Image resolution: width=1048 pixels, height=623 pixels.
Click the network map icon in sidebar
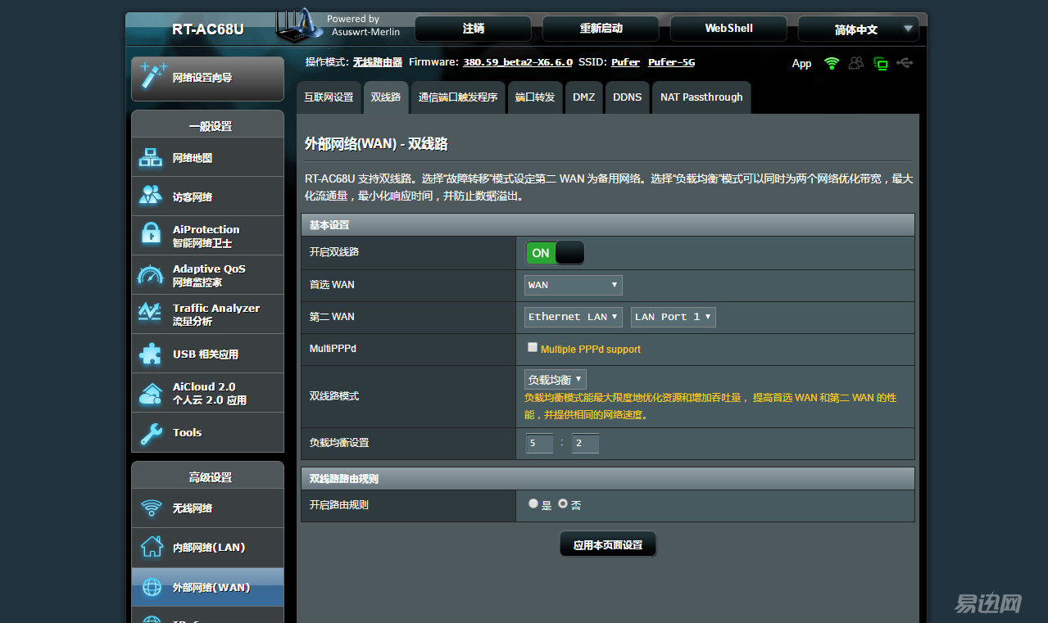tap(151, 158)
